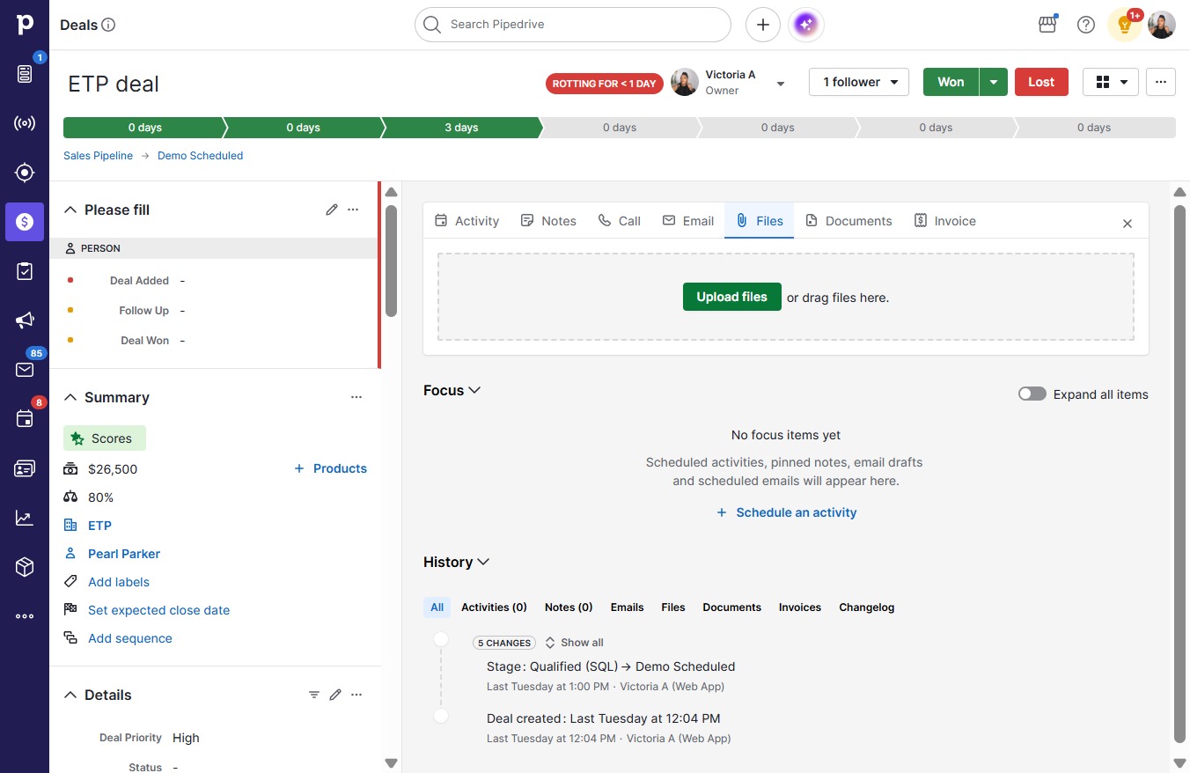Open Products box icon in sidebar
Image resolution: width=1190 pixels, height=773 pixels.
point(25,567)
